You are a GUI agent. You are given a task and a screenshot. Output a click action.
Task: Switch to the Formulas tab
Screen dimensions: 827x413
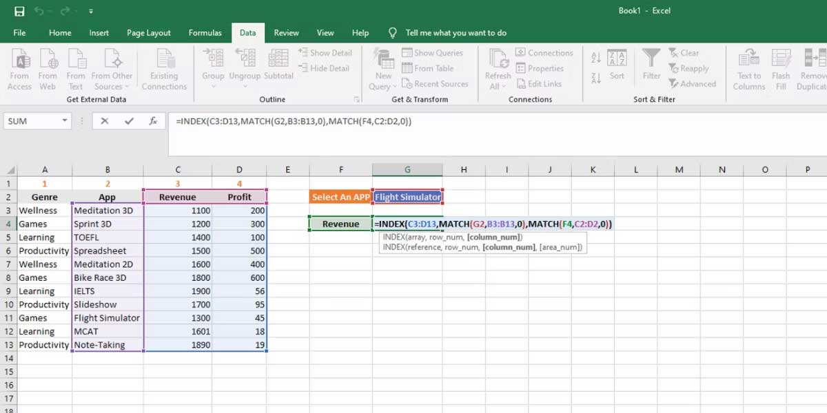click(205, 32)
